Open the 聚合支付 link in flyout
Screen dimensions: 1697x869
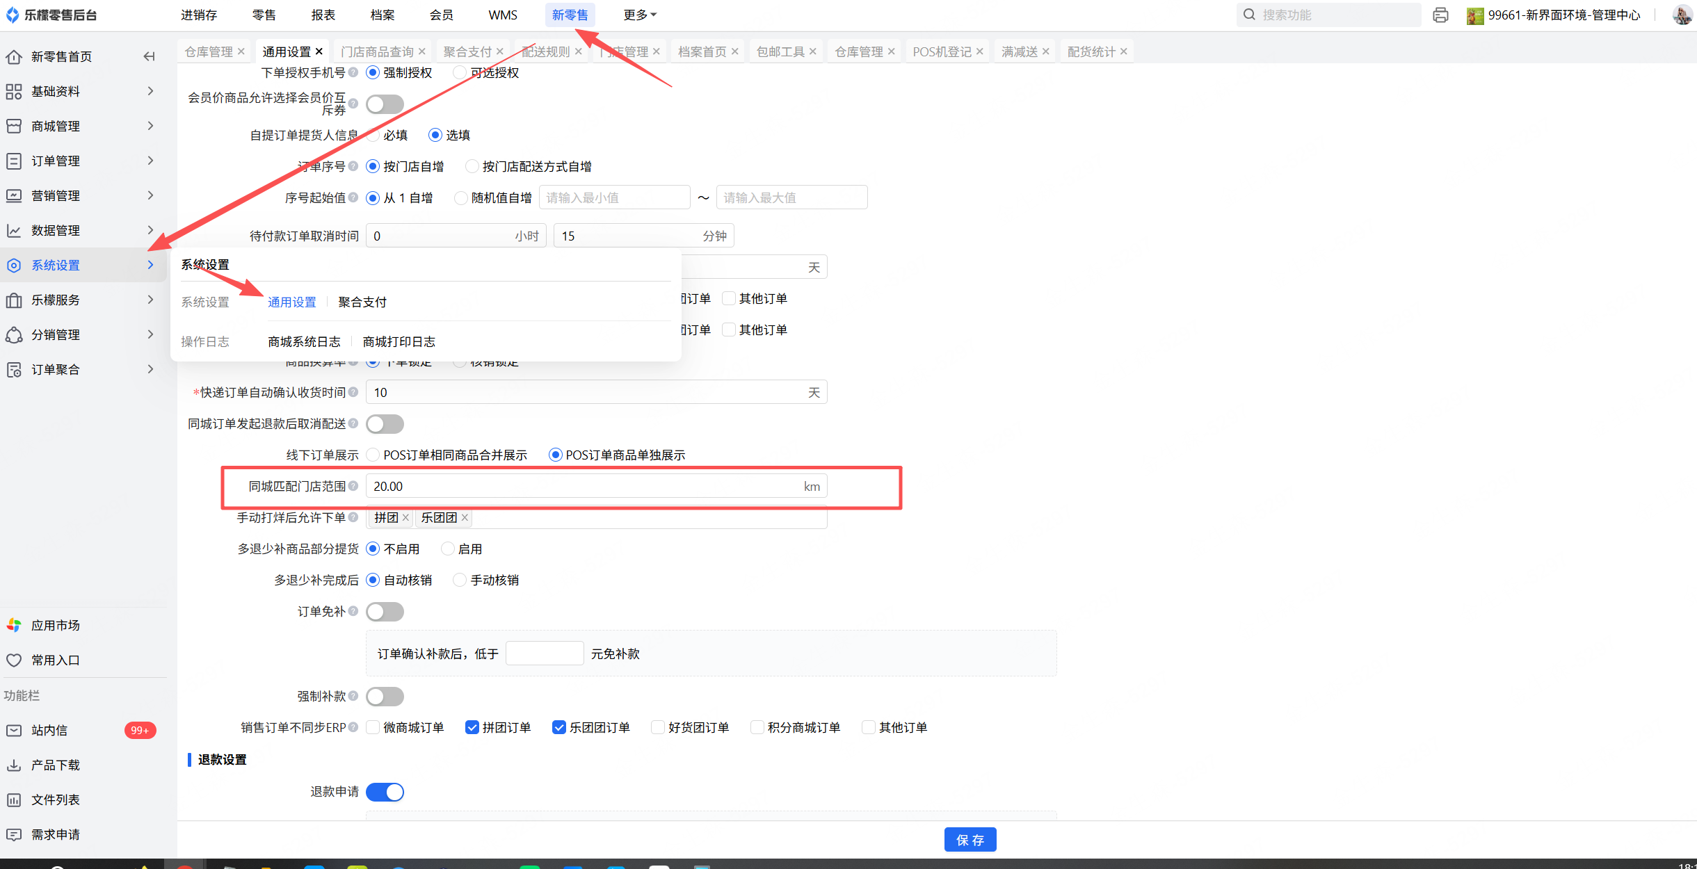(x=362, y=302)
